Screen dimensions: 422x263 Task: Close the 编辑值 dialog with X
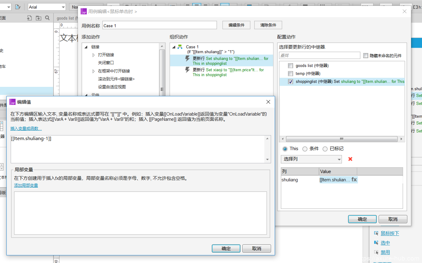click(x=268, y=102)
